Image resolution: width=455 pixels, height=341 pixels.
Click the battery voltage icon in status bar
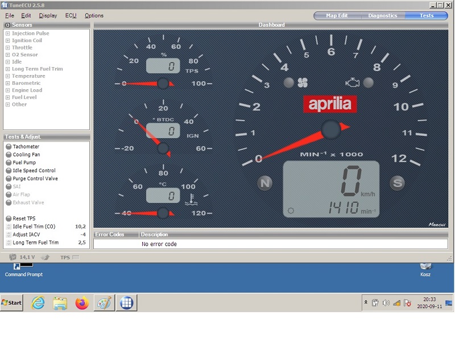click(x=13, y=257)
